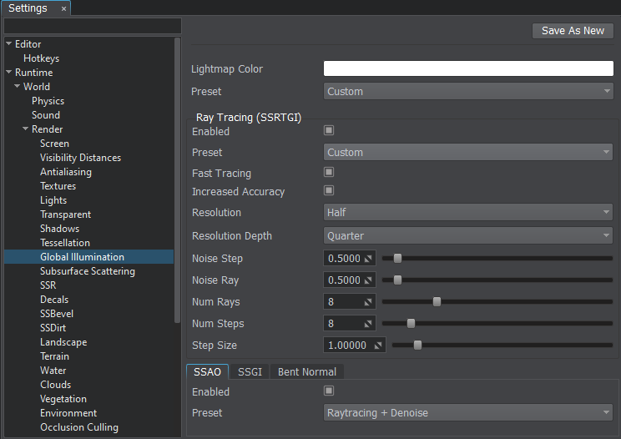Click the Noise Step slider handle
Screen dimensions: 621x439
click(x=397, y=259)
